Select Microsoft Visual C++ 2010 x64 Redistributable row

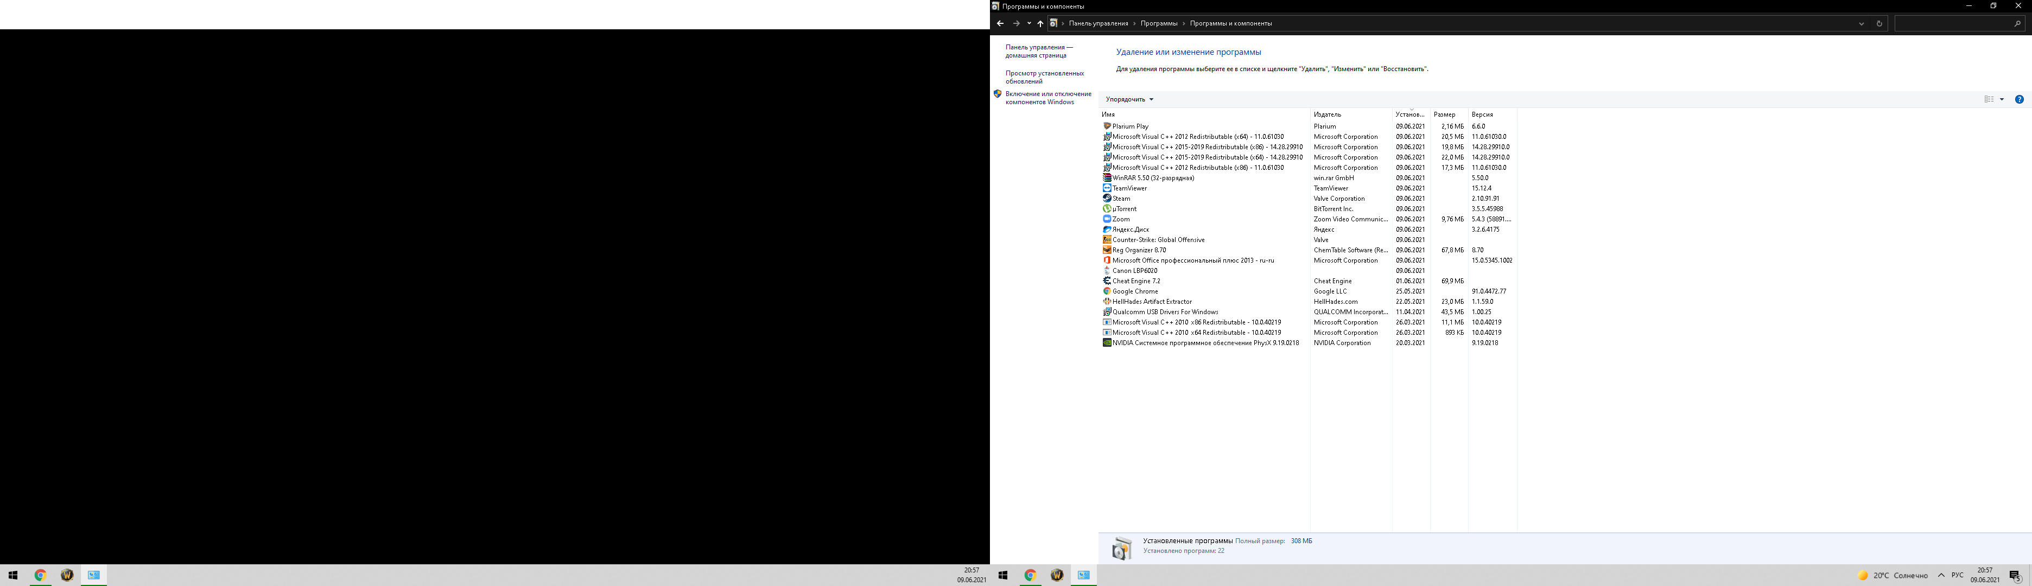1308,332
